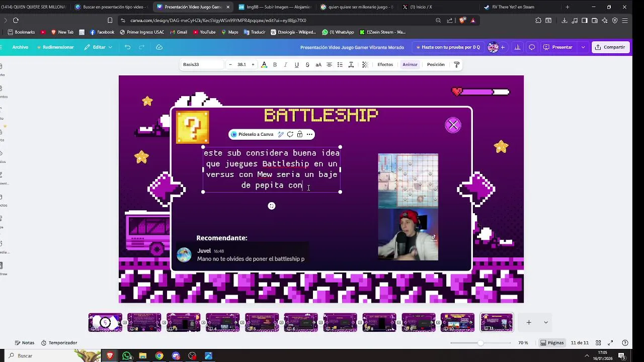Click Hazte con tu prueba button
The width and height of the screenshot is (644, 362).
pos(448,47)
